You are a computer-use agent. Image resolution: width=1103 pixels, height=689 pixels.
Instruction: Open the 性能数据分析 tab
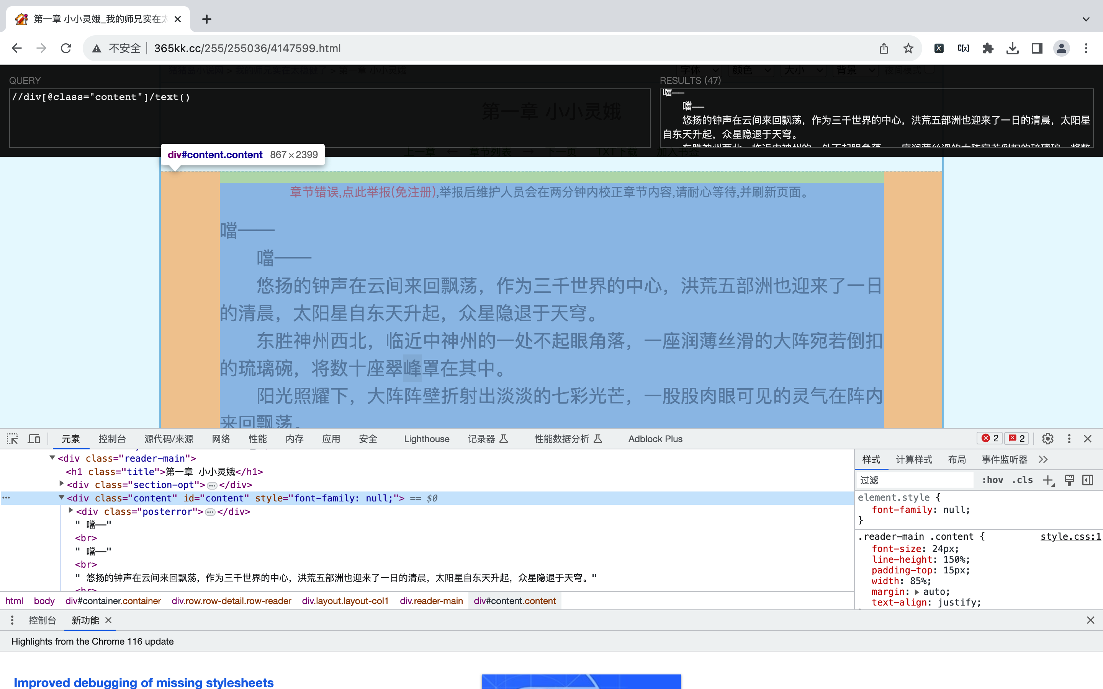(x=568, y=439)
